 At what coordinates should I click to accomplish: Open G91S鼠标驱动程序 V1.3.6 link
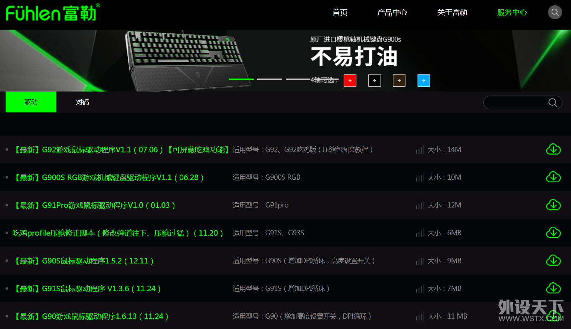click(x=87, y=289)
